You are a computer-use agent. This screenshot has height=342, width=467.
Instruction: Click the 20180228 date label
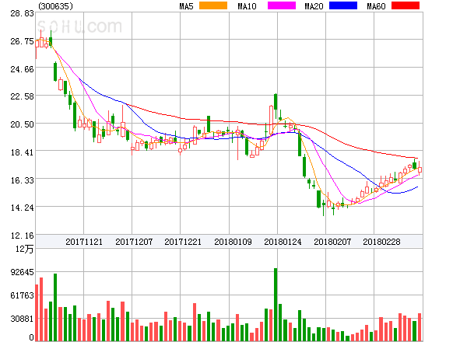(x=381, y=242)
